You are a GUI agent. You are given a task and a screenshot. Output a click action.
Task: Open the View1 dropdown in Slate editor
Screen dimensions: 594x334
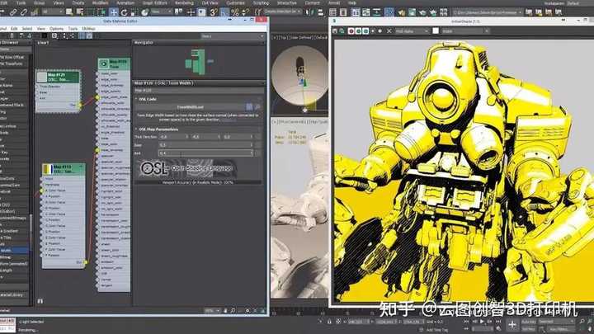[x=233, y=36]
